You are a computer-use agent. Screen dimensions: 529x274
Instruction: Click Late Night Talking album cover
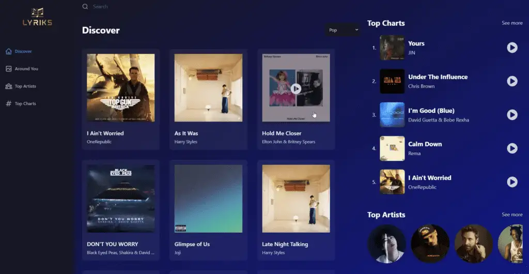point(296,199)
